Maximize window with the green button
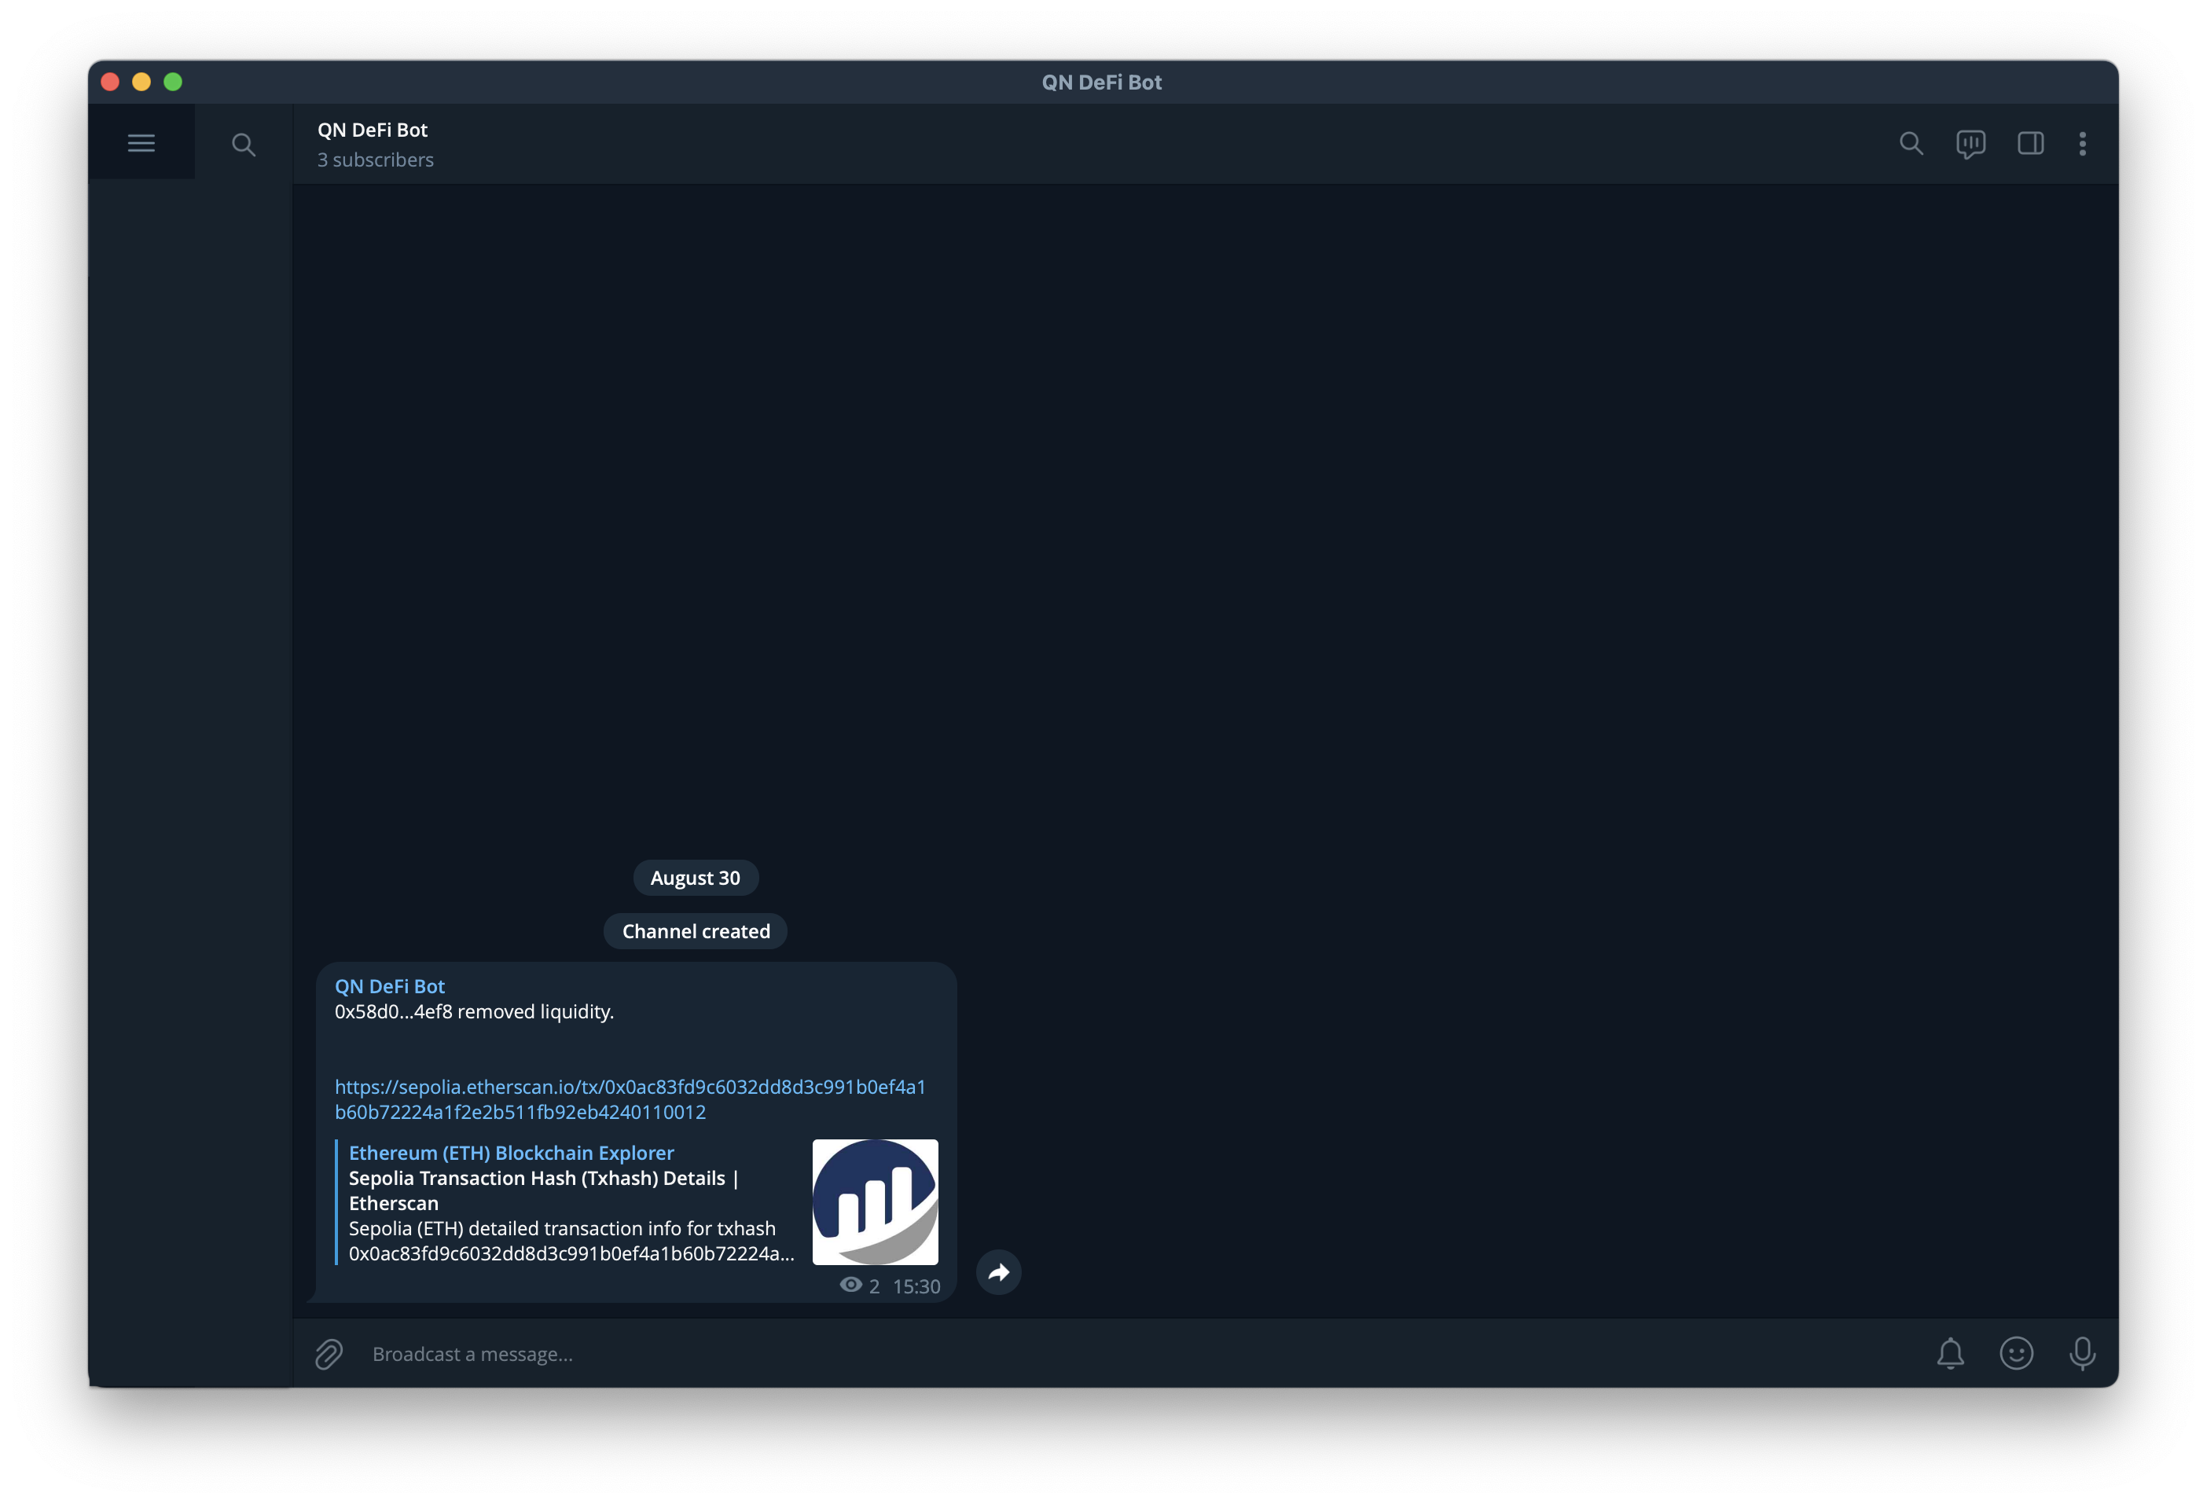 tap(173, 82)
